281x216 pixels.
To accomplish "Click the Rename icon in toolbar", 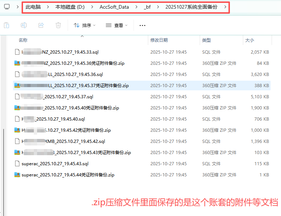I will click(x=24, y=25).
